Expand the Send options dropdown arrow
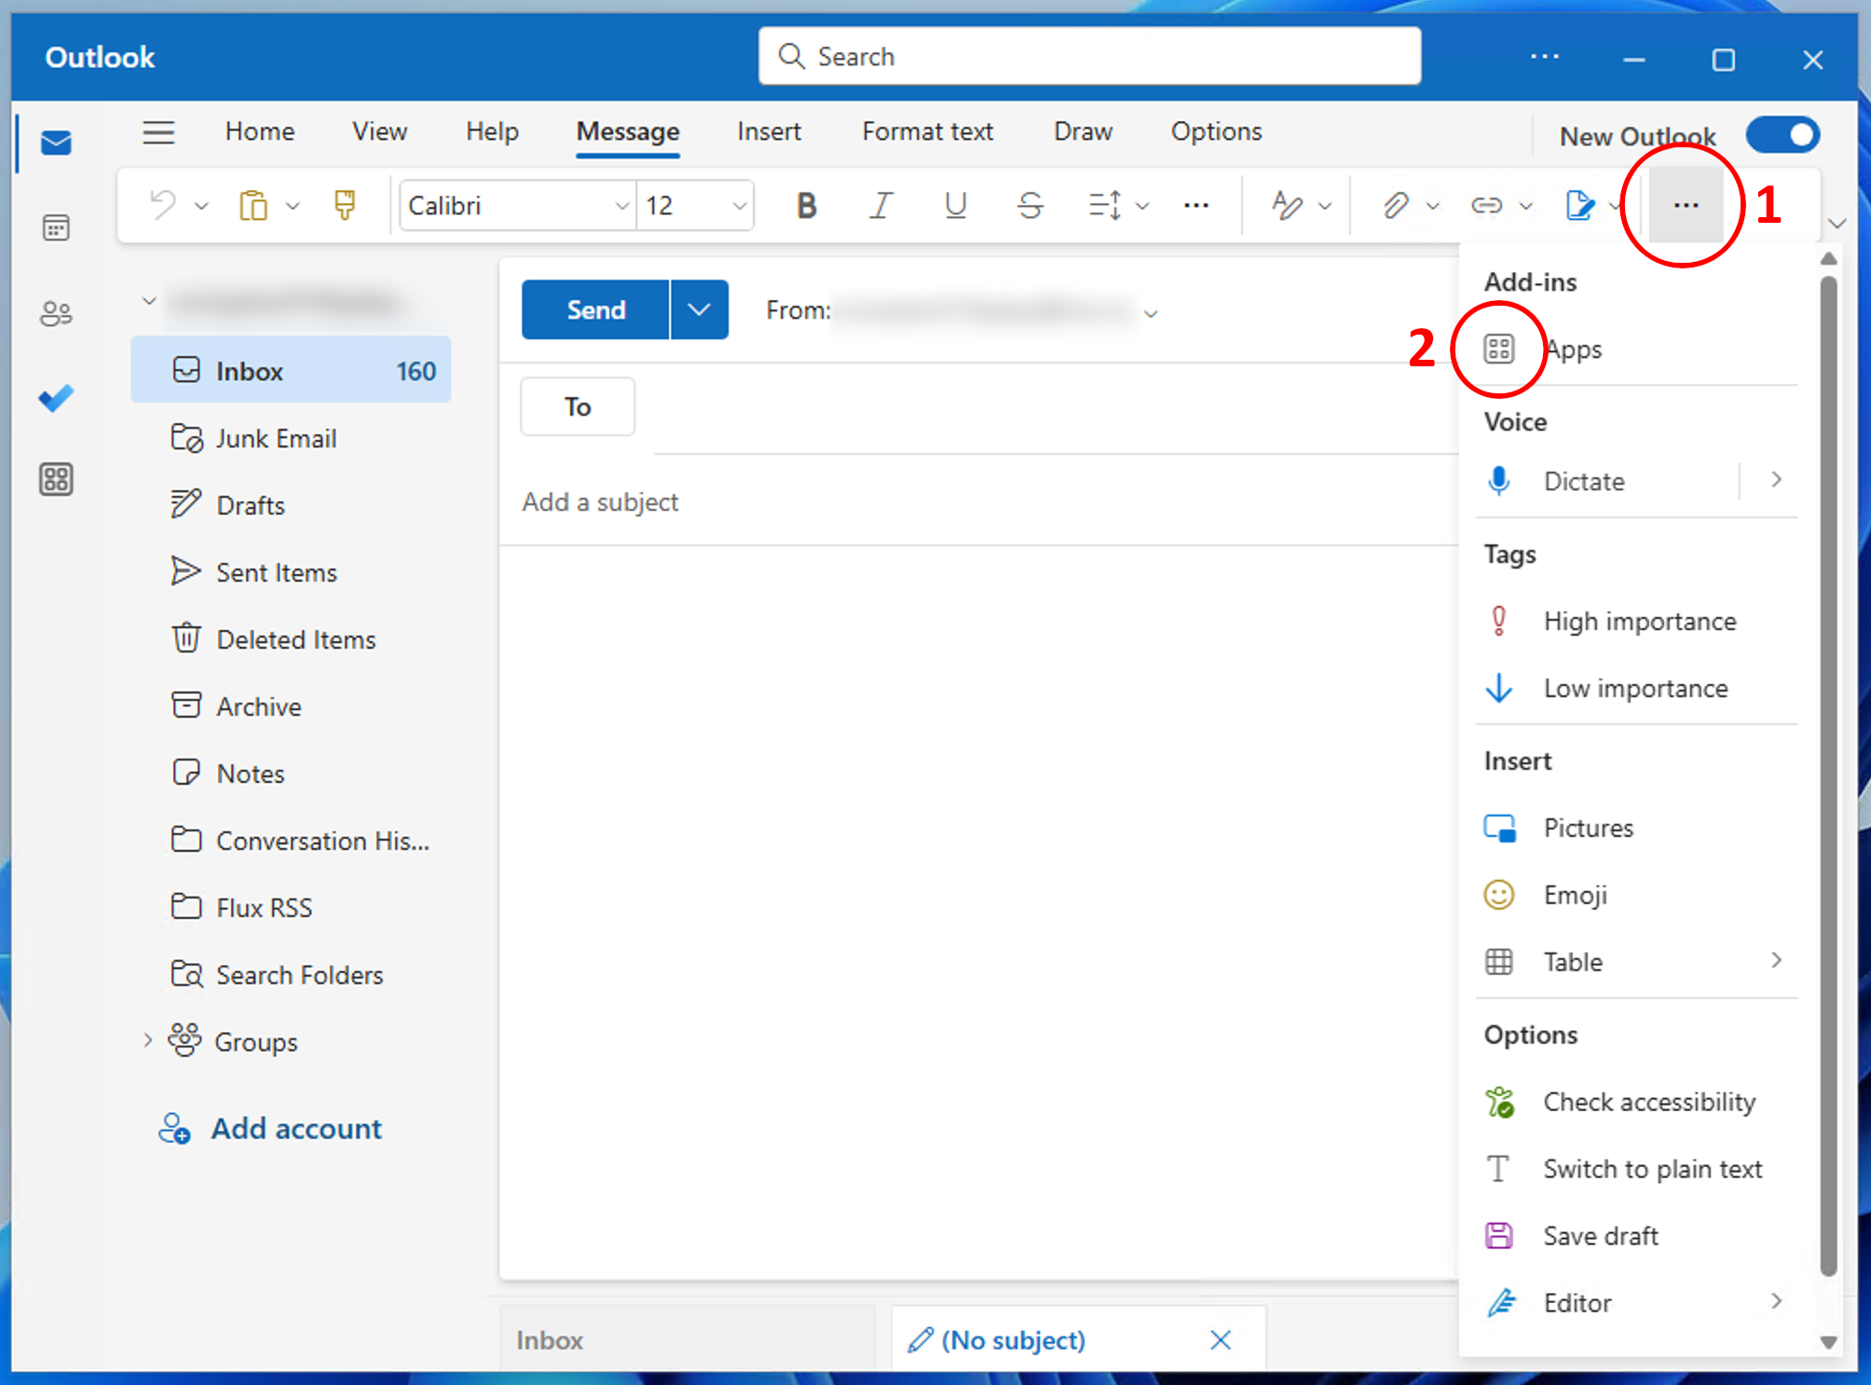 click(x=699, y=309)
